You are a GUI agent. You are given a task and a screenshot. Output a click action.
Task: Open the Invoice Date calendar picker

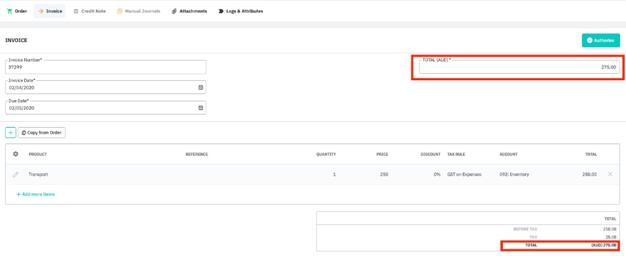tap(201, 87)
